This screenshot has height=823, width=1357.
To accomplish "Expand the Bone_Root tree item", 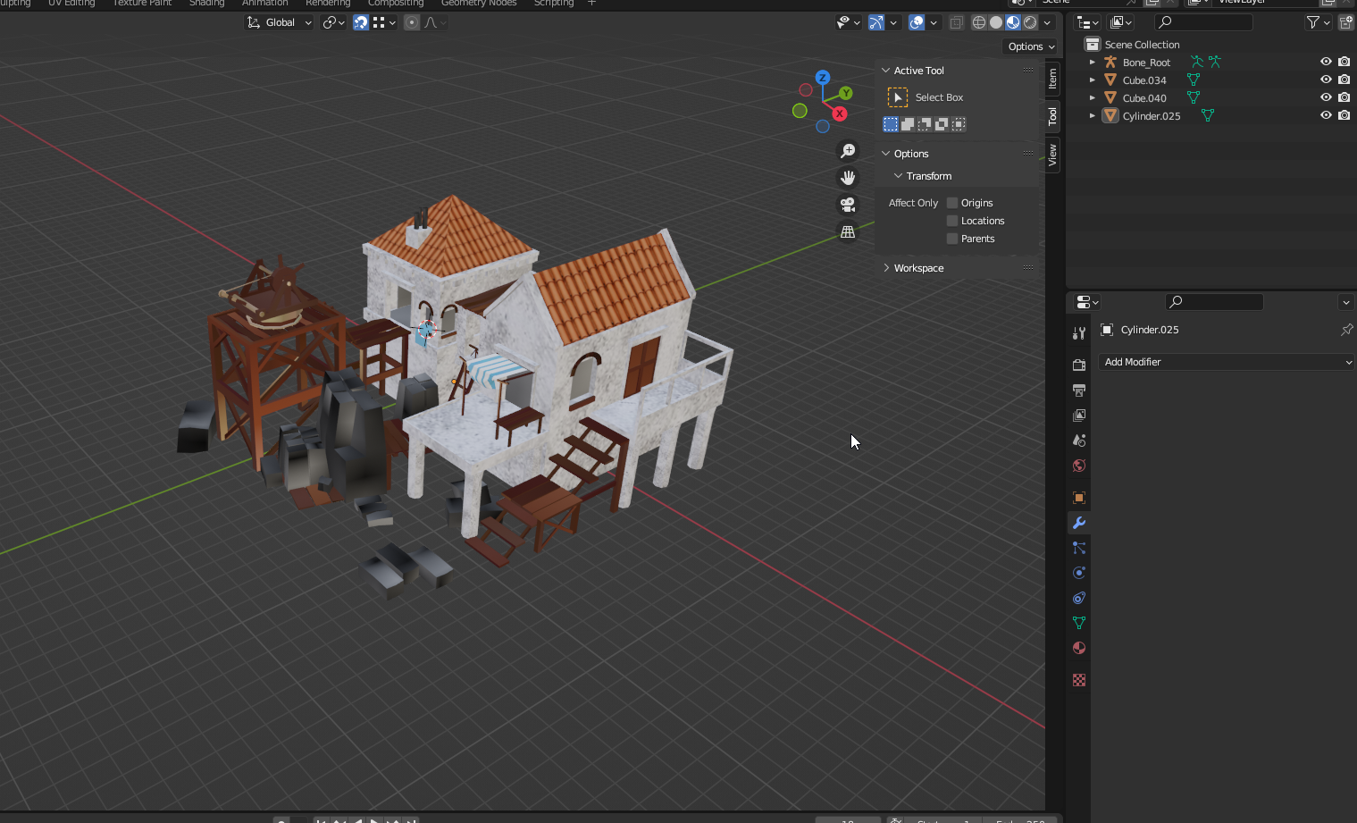I will coord(1092,63).
